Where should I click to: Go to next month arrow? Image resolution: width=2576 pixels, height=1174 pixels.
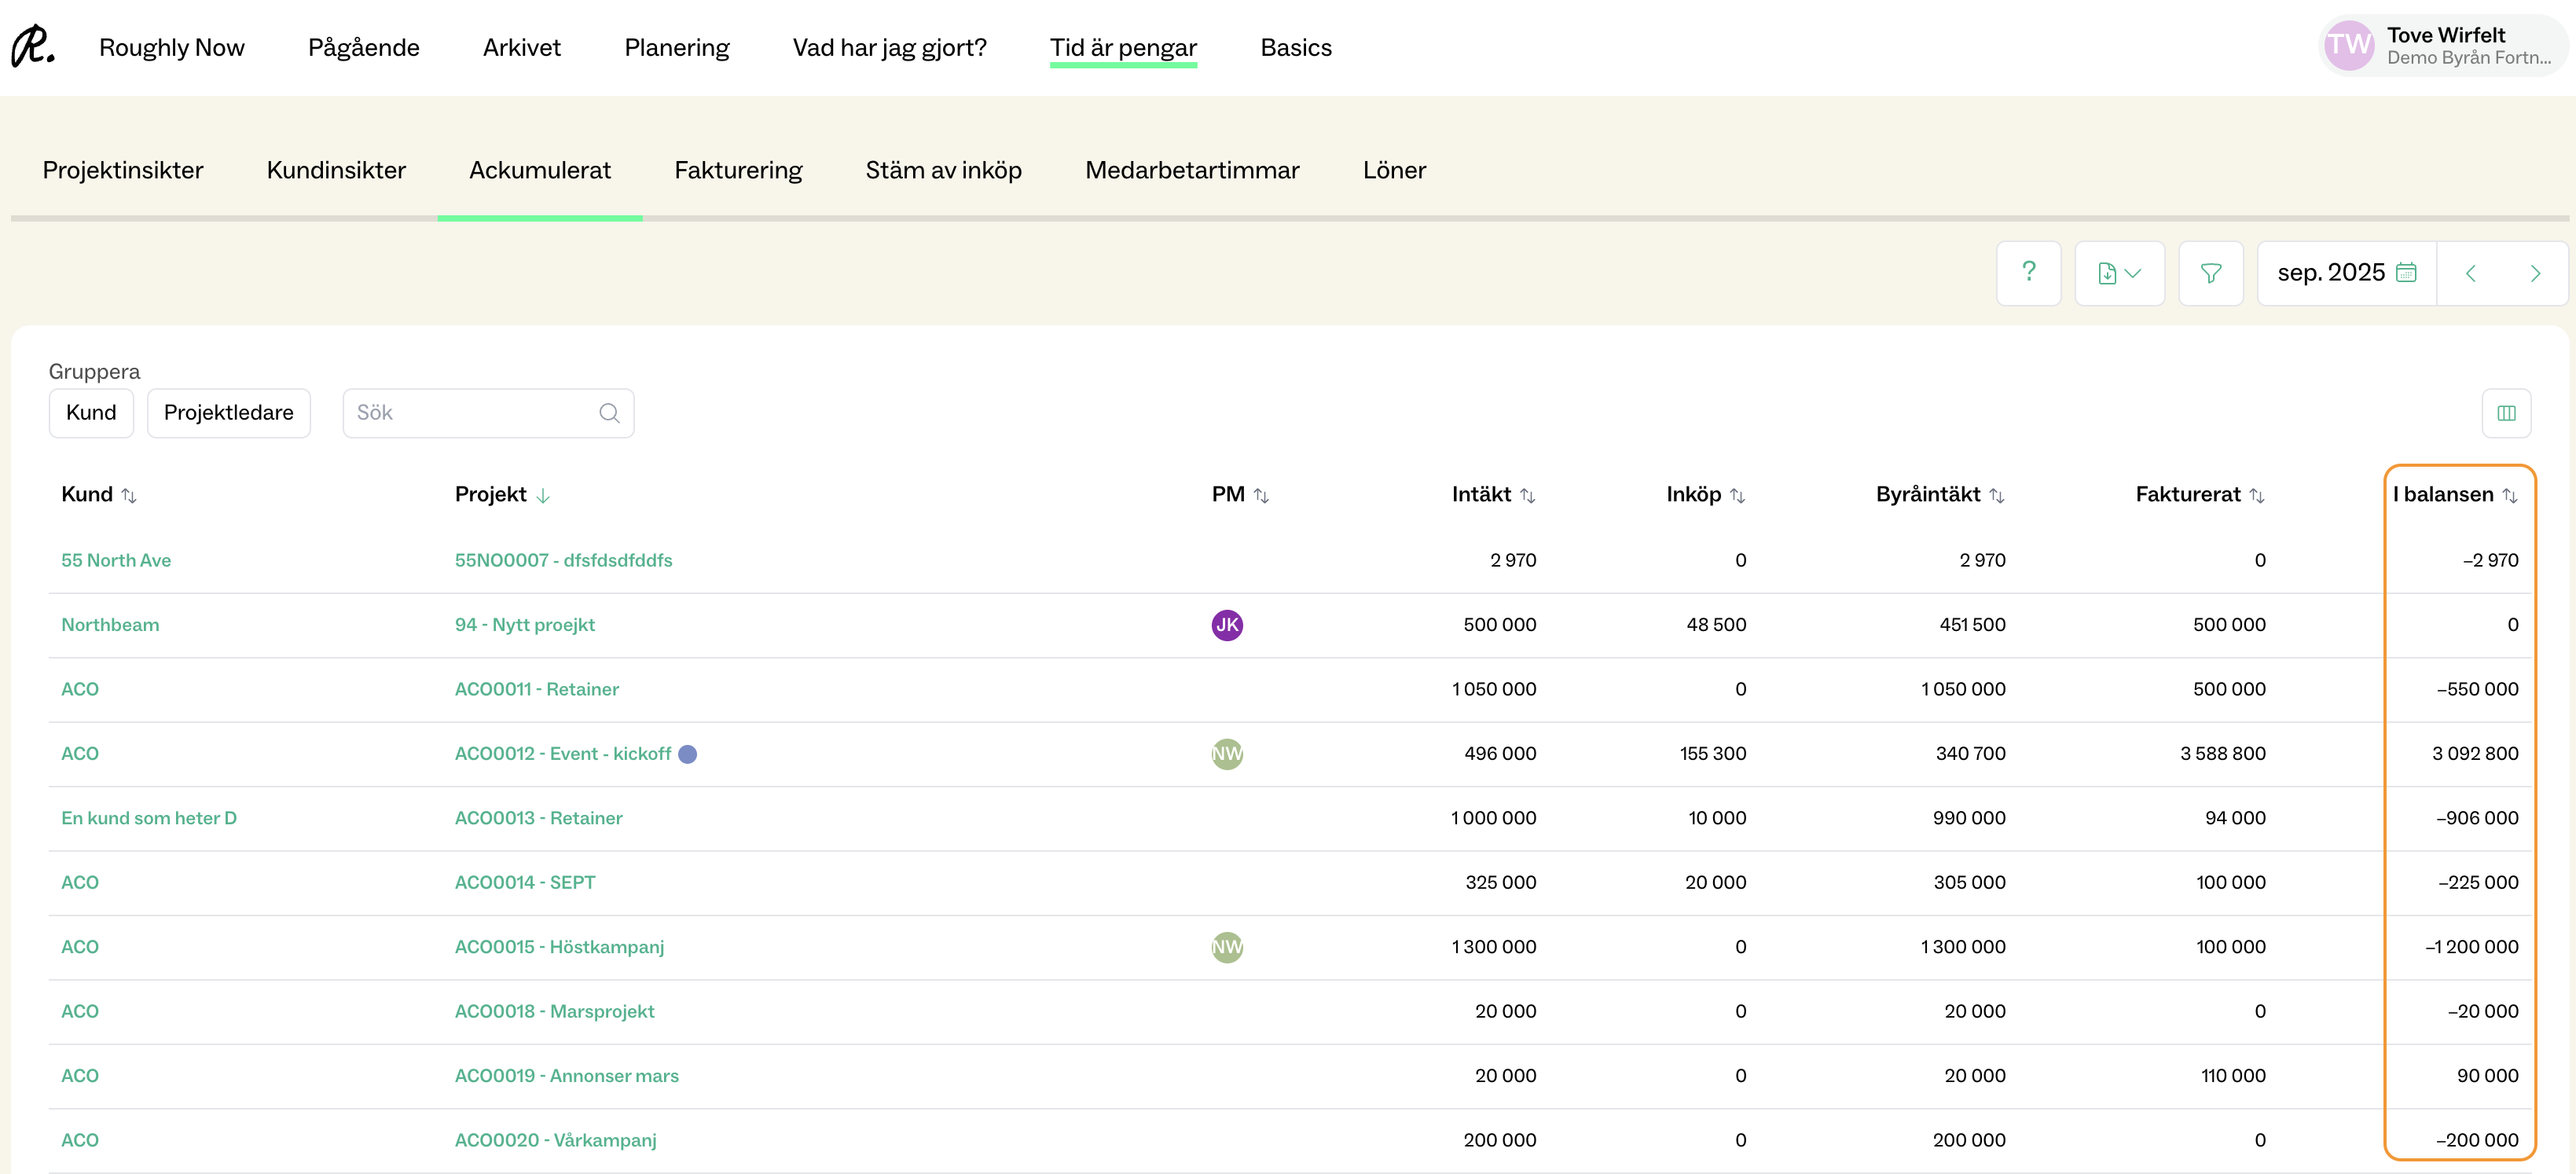tap(2534, 273)
